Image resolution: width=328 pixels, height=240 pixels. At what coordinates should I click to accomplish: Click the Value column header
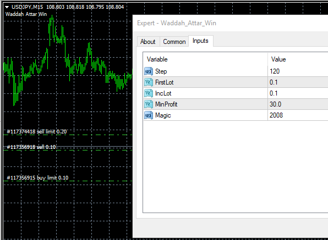pyautogui.click(x=298, y=59)
